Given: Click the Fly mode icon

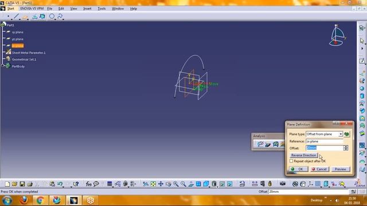Looking at the screenshot, I should [146, 184].
